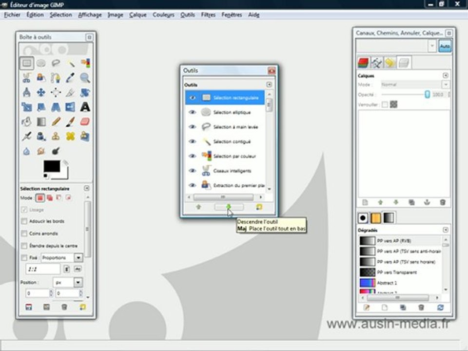Screen dimensions: 468x351
Task: Select the Paintbrush tool
Action: [70, 121]
